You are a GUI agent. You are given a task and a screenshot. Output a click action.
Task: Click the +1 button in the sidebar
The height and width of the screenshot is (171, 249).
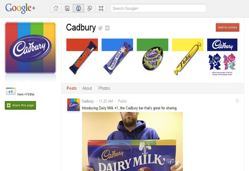[x=11, y=91]
